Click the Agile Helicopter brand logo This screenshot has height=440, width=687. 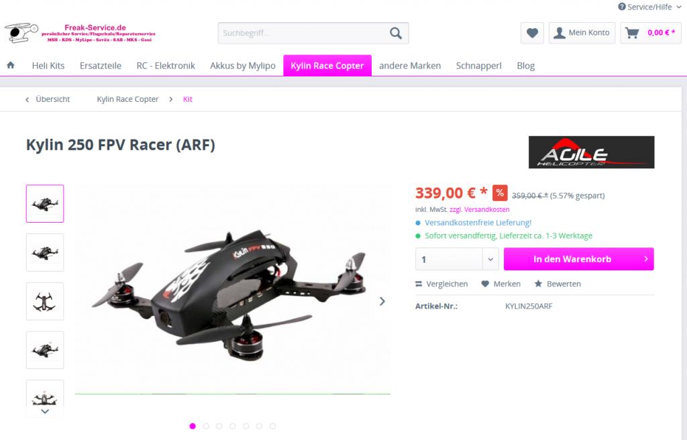tap(592, 152)
